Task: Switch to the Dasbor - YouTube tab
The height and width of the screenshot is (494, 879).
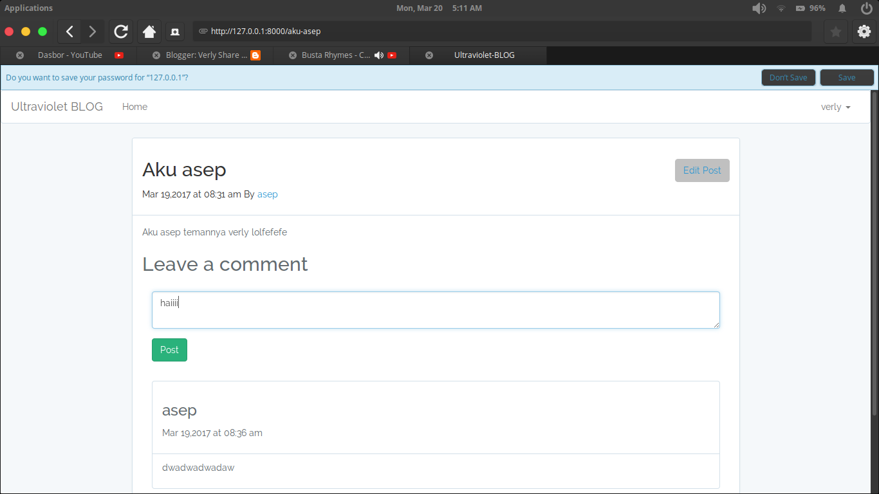Action: (x=69, y=55)
